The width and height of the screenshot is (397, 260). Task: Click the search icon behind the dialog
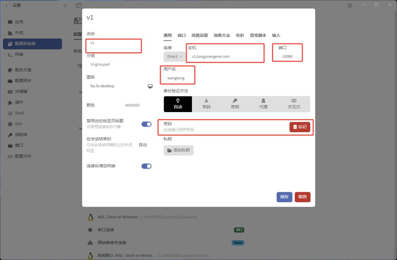[x=80, y=66]
